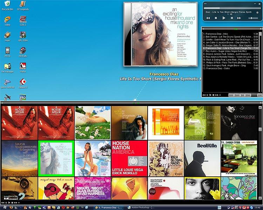This screenshot has height=210, width=263.
Task: Open the GT Legends desktop shortcut
Action: 23,6
